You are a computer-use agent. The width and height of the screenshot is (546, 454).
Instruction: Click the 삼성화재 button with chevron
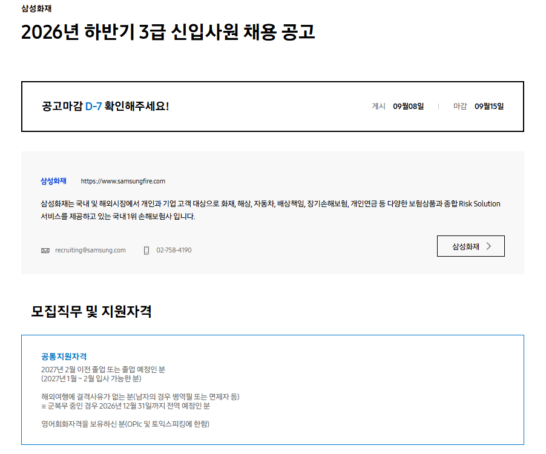tap(470, 246)
